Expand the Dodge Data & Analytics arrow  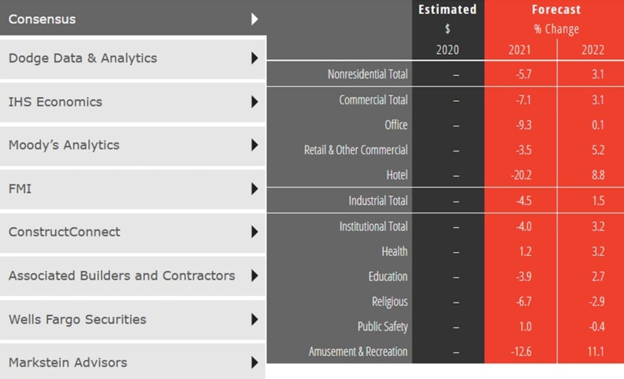coord(254,58)
